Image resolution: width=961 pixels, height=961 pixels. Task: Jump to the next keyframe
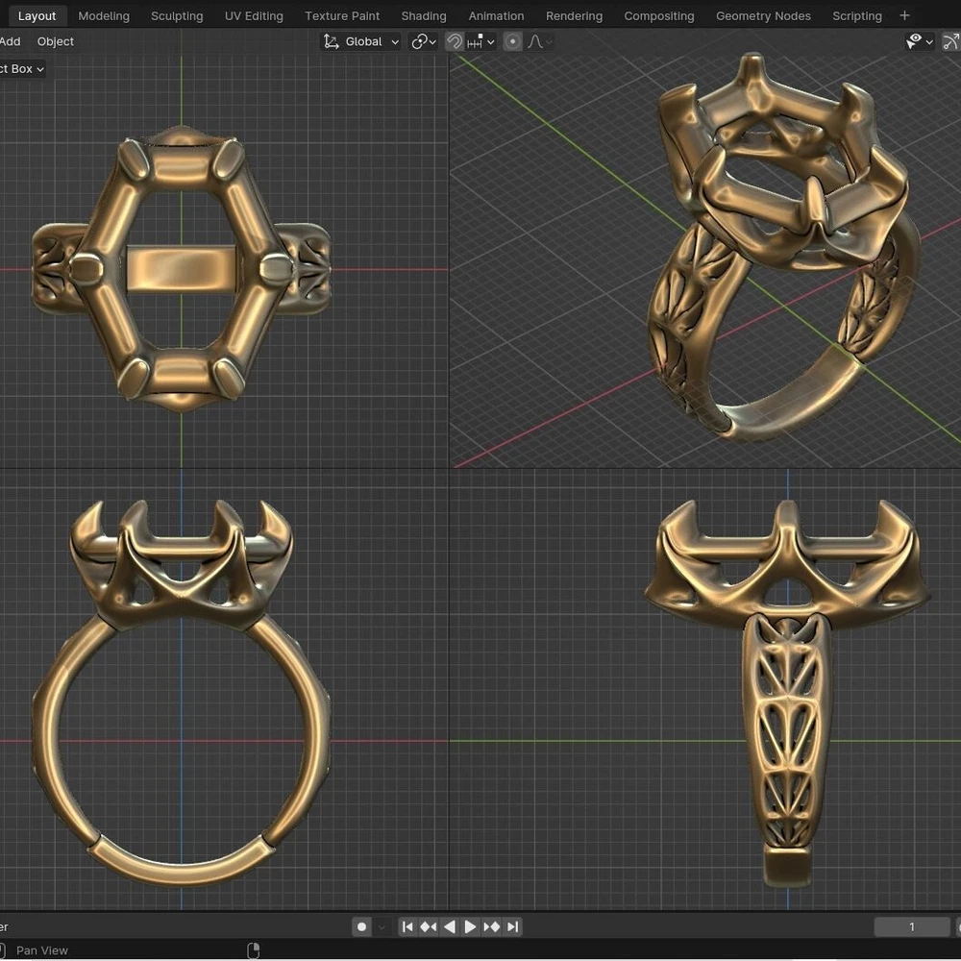pos(492,926)
